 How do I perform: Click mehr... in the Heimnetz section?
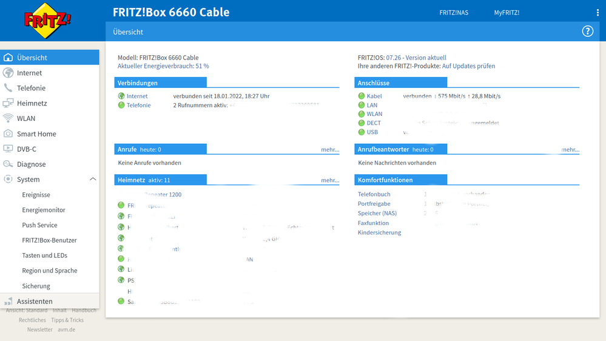pos(330,180)
